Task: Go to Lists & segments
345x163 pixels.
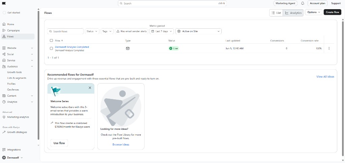Action: (x=17, y=78)
